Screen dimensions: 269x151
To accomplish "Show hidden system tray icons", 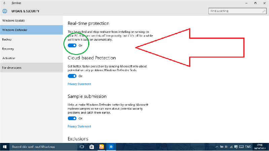I will 217,147.
